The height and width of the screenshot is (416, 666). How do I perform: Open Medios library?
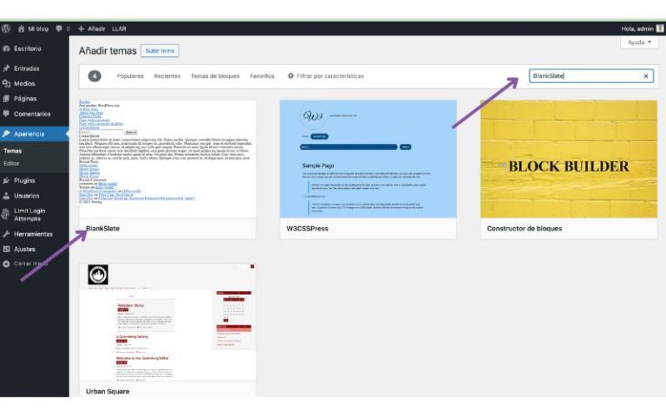[24, 83]
